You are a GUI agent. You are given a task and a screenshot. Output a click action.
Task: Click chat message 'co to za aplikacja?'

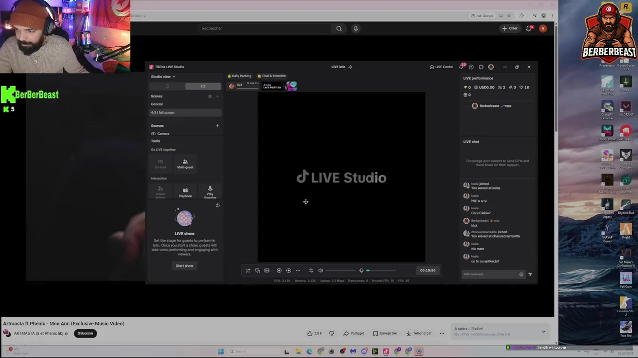485,261
